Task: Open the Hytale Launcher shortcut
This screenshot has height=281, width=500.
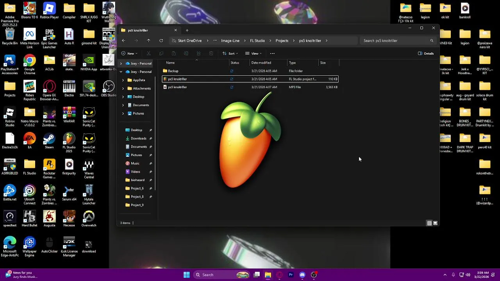Action: click(x=89, y=195)
